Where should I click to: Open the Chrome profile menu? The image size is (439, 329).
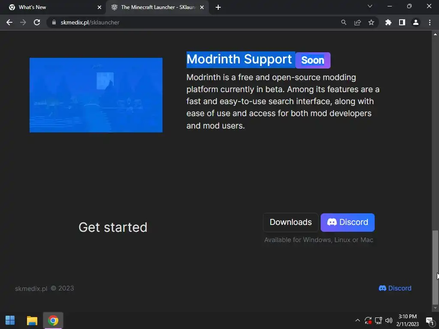[x=416, y=22]
